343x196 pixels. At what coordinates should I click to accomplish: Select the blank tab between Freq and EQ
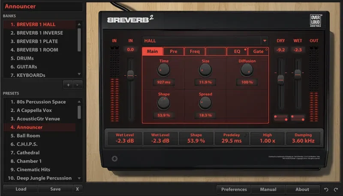click(x=216, y=51)
